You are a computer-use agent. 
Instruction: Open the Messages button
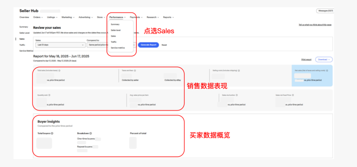click(x=325, y=11)
